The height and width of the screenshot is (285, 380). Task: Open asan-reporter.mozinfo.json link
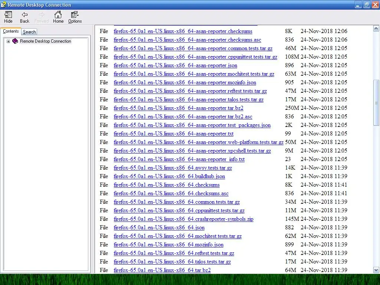tap(185, 82)
